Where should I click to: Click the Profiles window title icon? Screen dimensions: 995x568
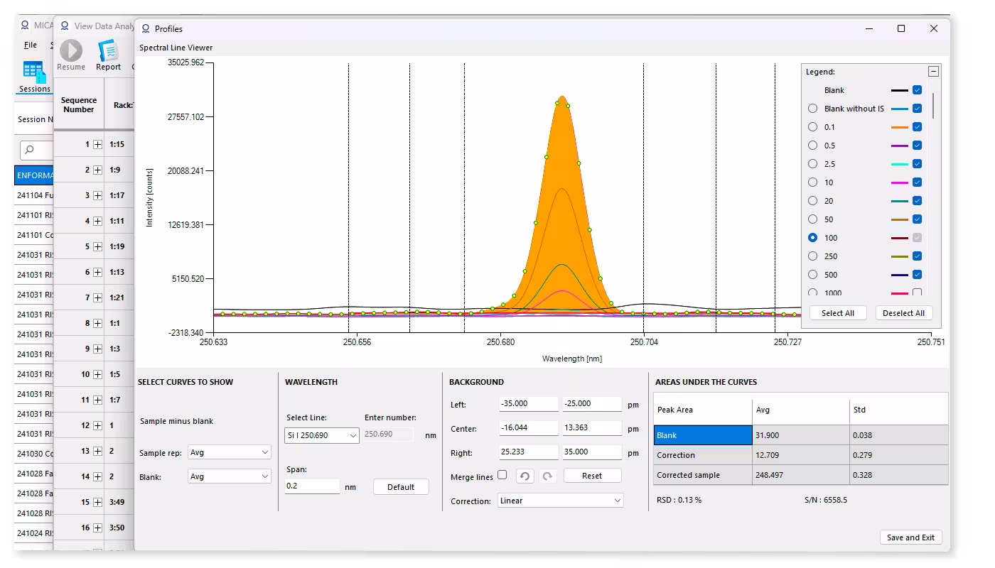146,28
